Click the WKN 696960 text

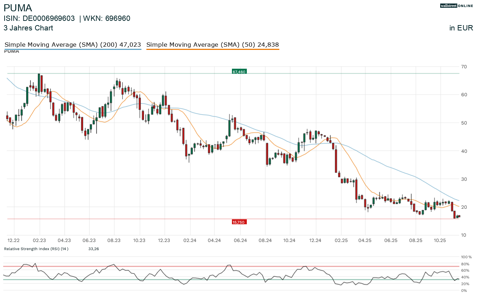[107, 19]
